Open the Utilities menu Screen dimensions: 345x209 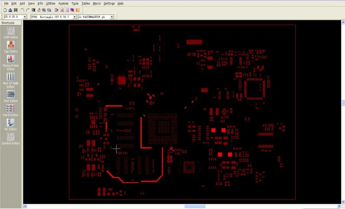[51, 3]
